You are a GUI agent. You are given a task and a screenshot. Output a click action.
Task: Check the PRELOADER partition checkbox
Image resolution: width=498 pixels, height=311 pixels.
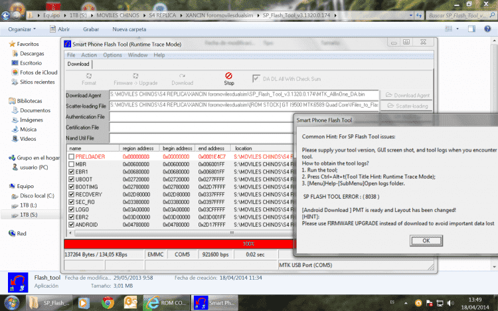[72, 156]
